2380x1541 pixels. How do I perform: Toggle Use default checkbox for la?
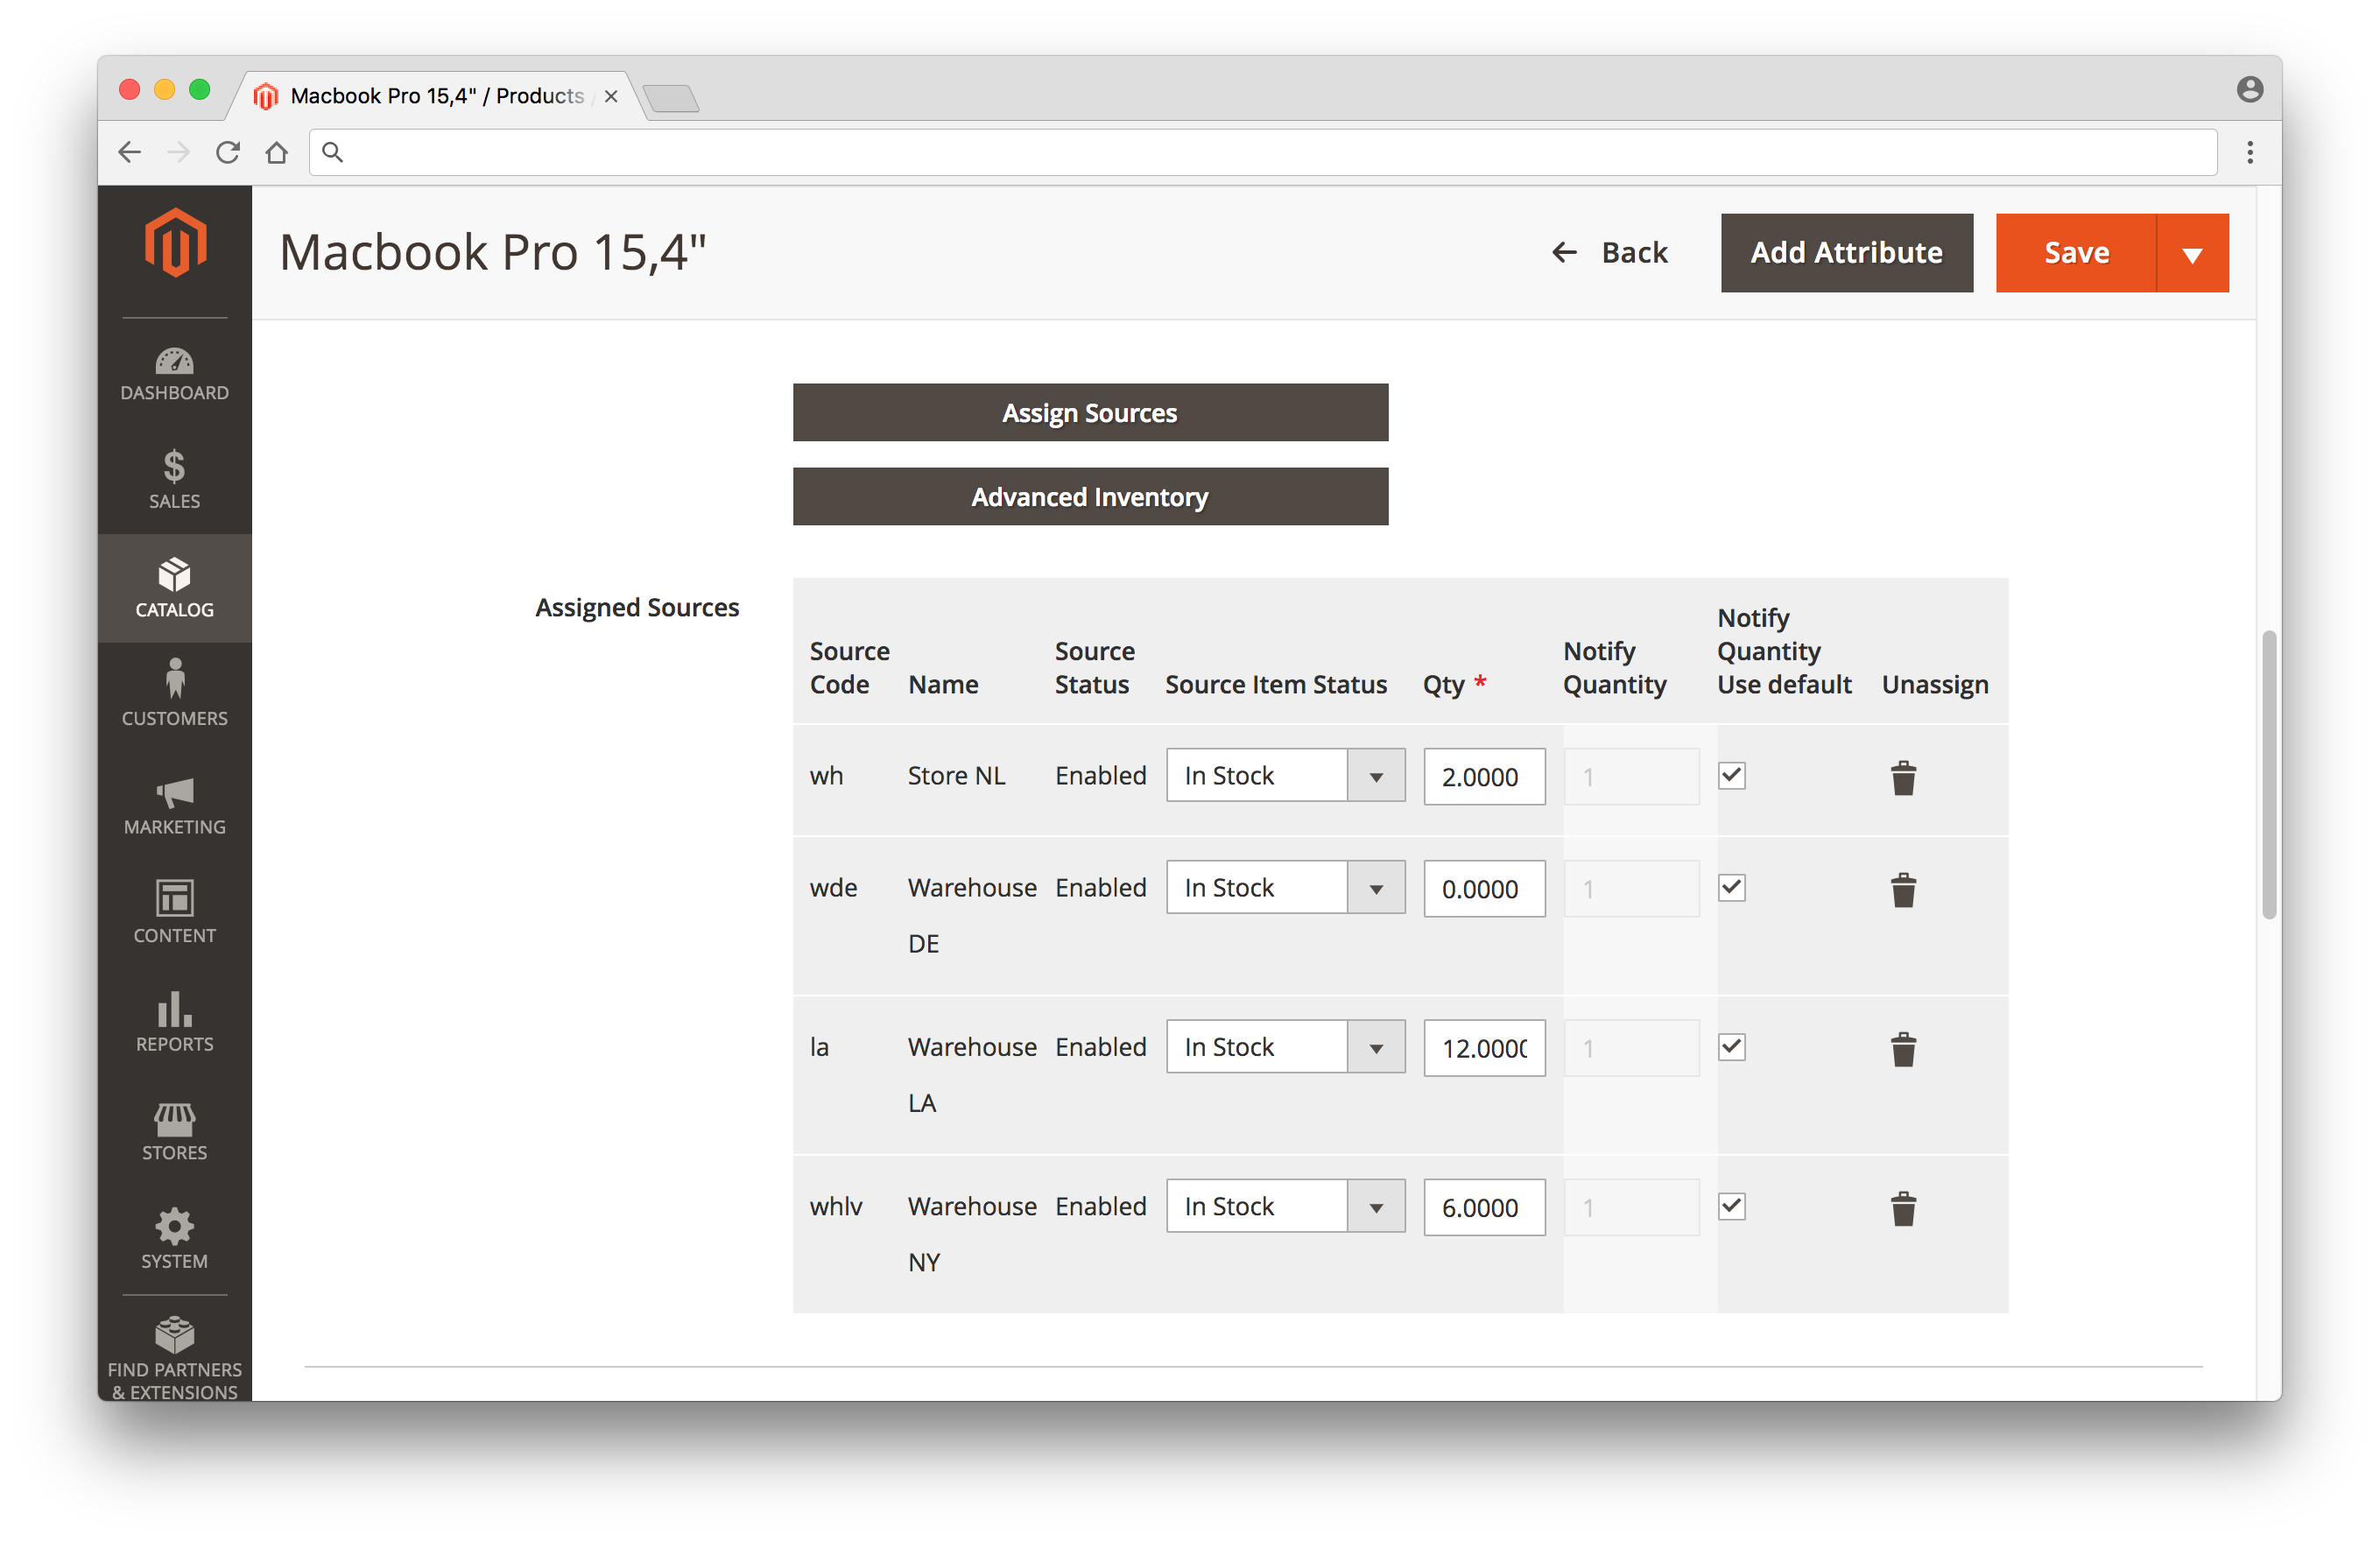coord(1732,1047)
